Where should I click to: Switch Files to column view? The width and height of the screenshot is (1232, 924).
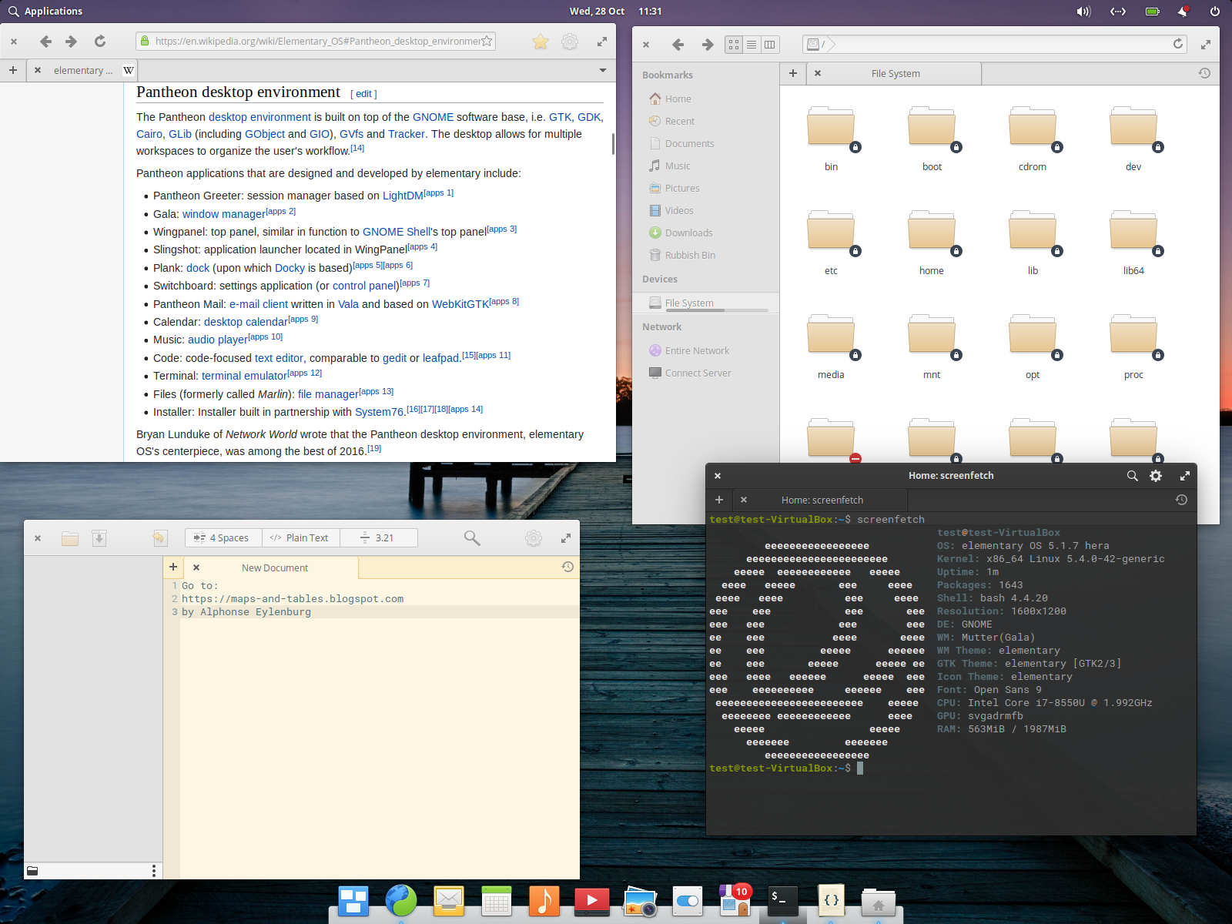pos(769,45)
